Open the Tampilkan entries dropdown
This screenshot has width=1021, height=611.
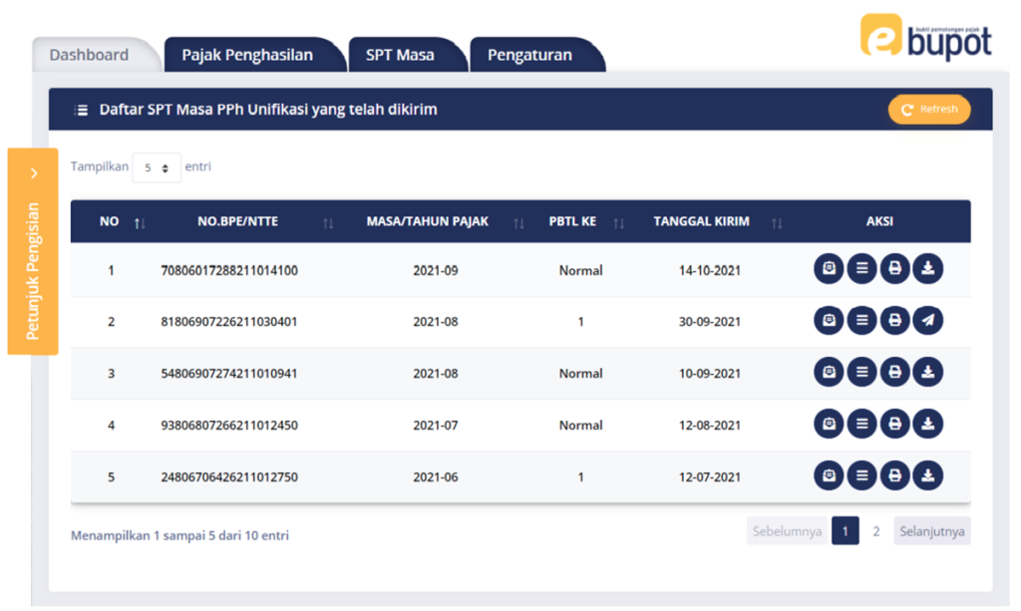coord(157,167)
